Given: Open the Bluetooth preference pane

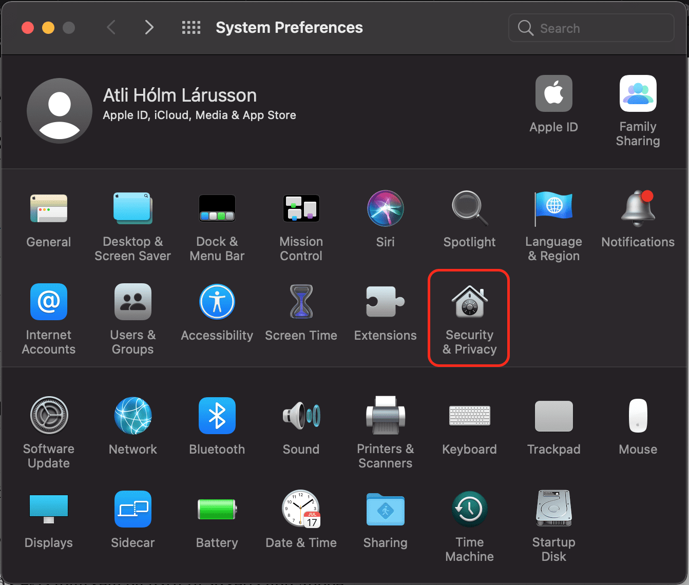Looking at the screenshot, I should pyautogui.click(x=217, y=416).
